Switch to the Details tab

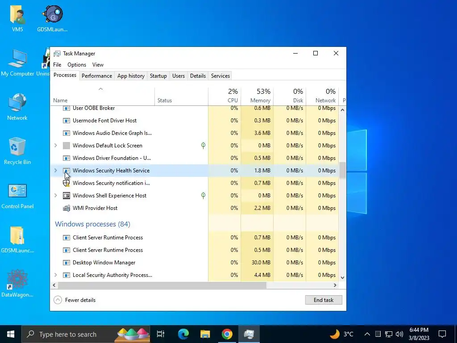[198, 76]
